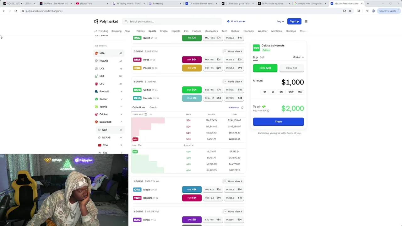The width and height of the screenshot is (402, 226).
Task: Expand the Football category
Action: tap(121, 91)
